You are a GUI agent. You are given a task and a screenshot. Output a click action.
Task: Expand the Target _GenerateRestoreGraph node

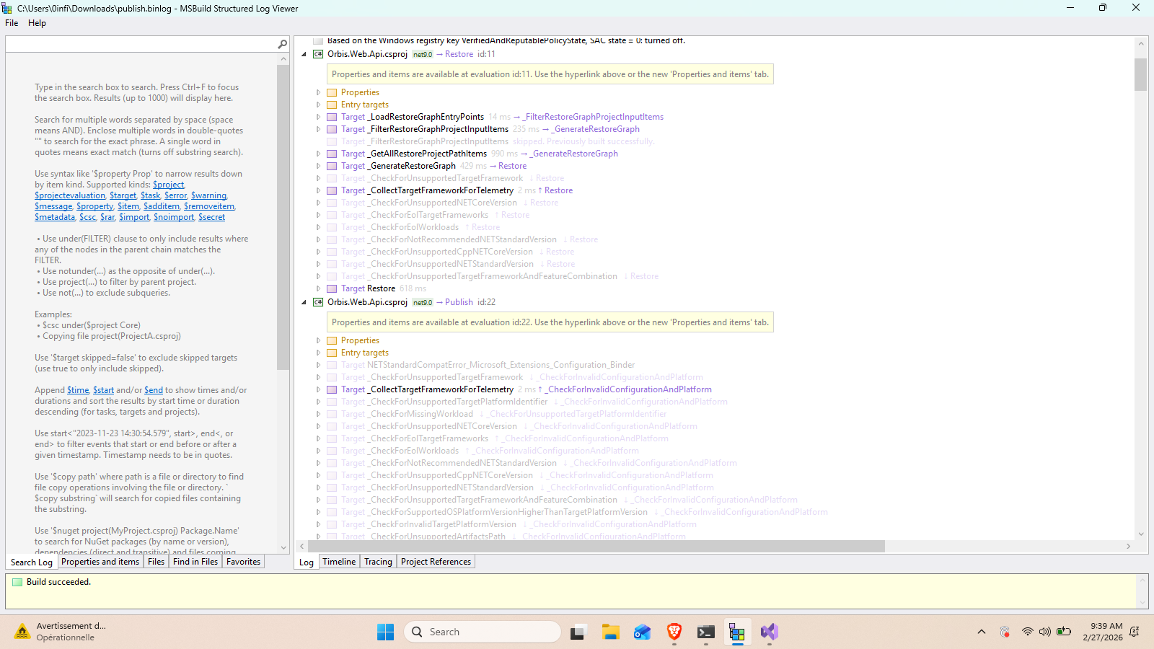pos(318,165)
